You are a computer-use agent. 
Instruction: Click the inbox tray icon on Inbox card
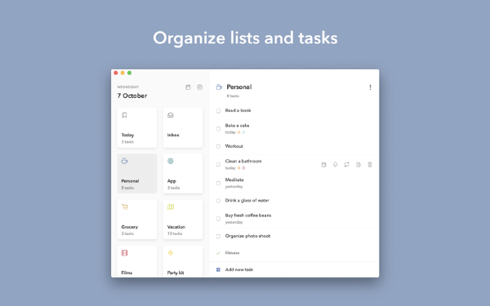coord(171,115)
